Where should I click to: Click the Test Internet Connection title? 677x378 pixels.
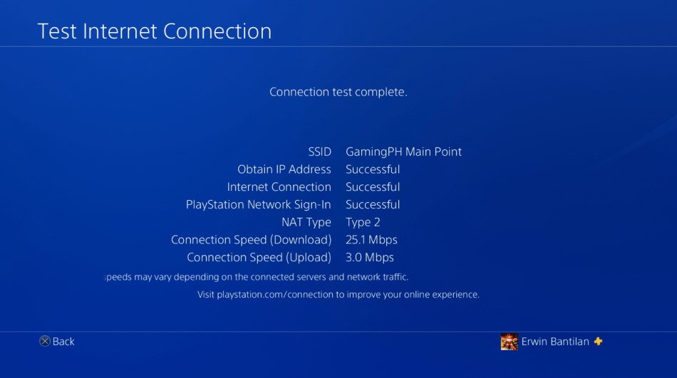tap(155, 31)
